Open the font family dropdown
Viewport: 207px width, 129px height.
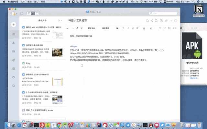107,28
